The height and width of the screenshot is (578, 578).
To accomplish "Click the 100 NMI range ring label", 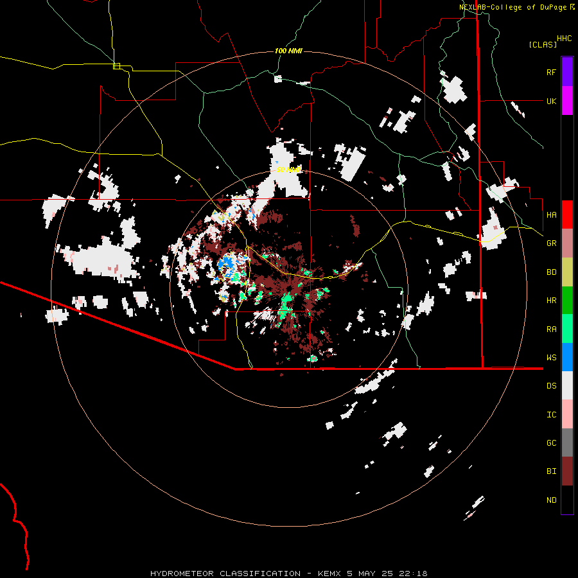I will point(288,51).
